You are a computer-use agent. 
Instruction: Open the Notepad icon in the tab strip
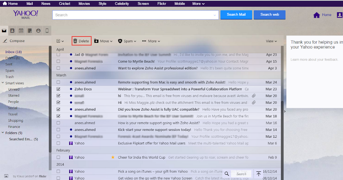tap(29, 30)
